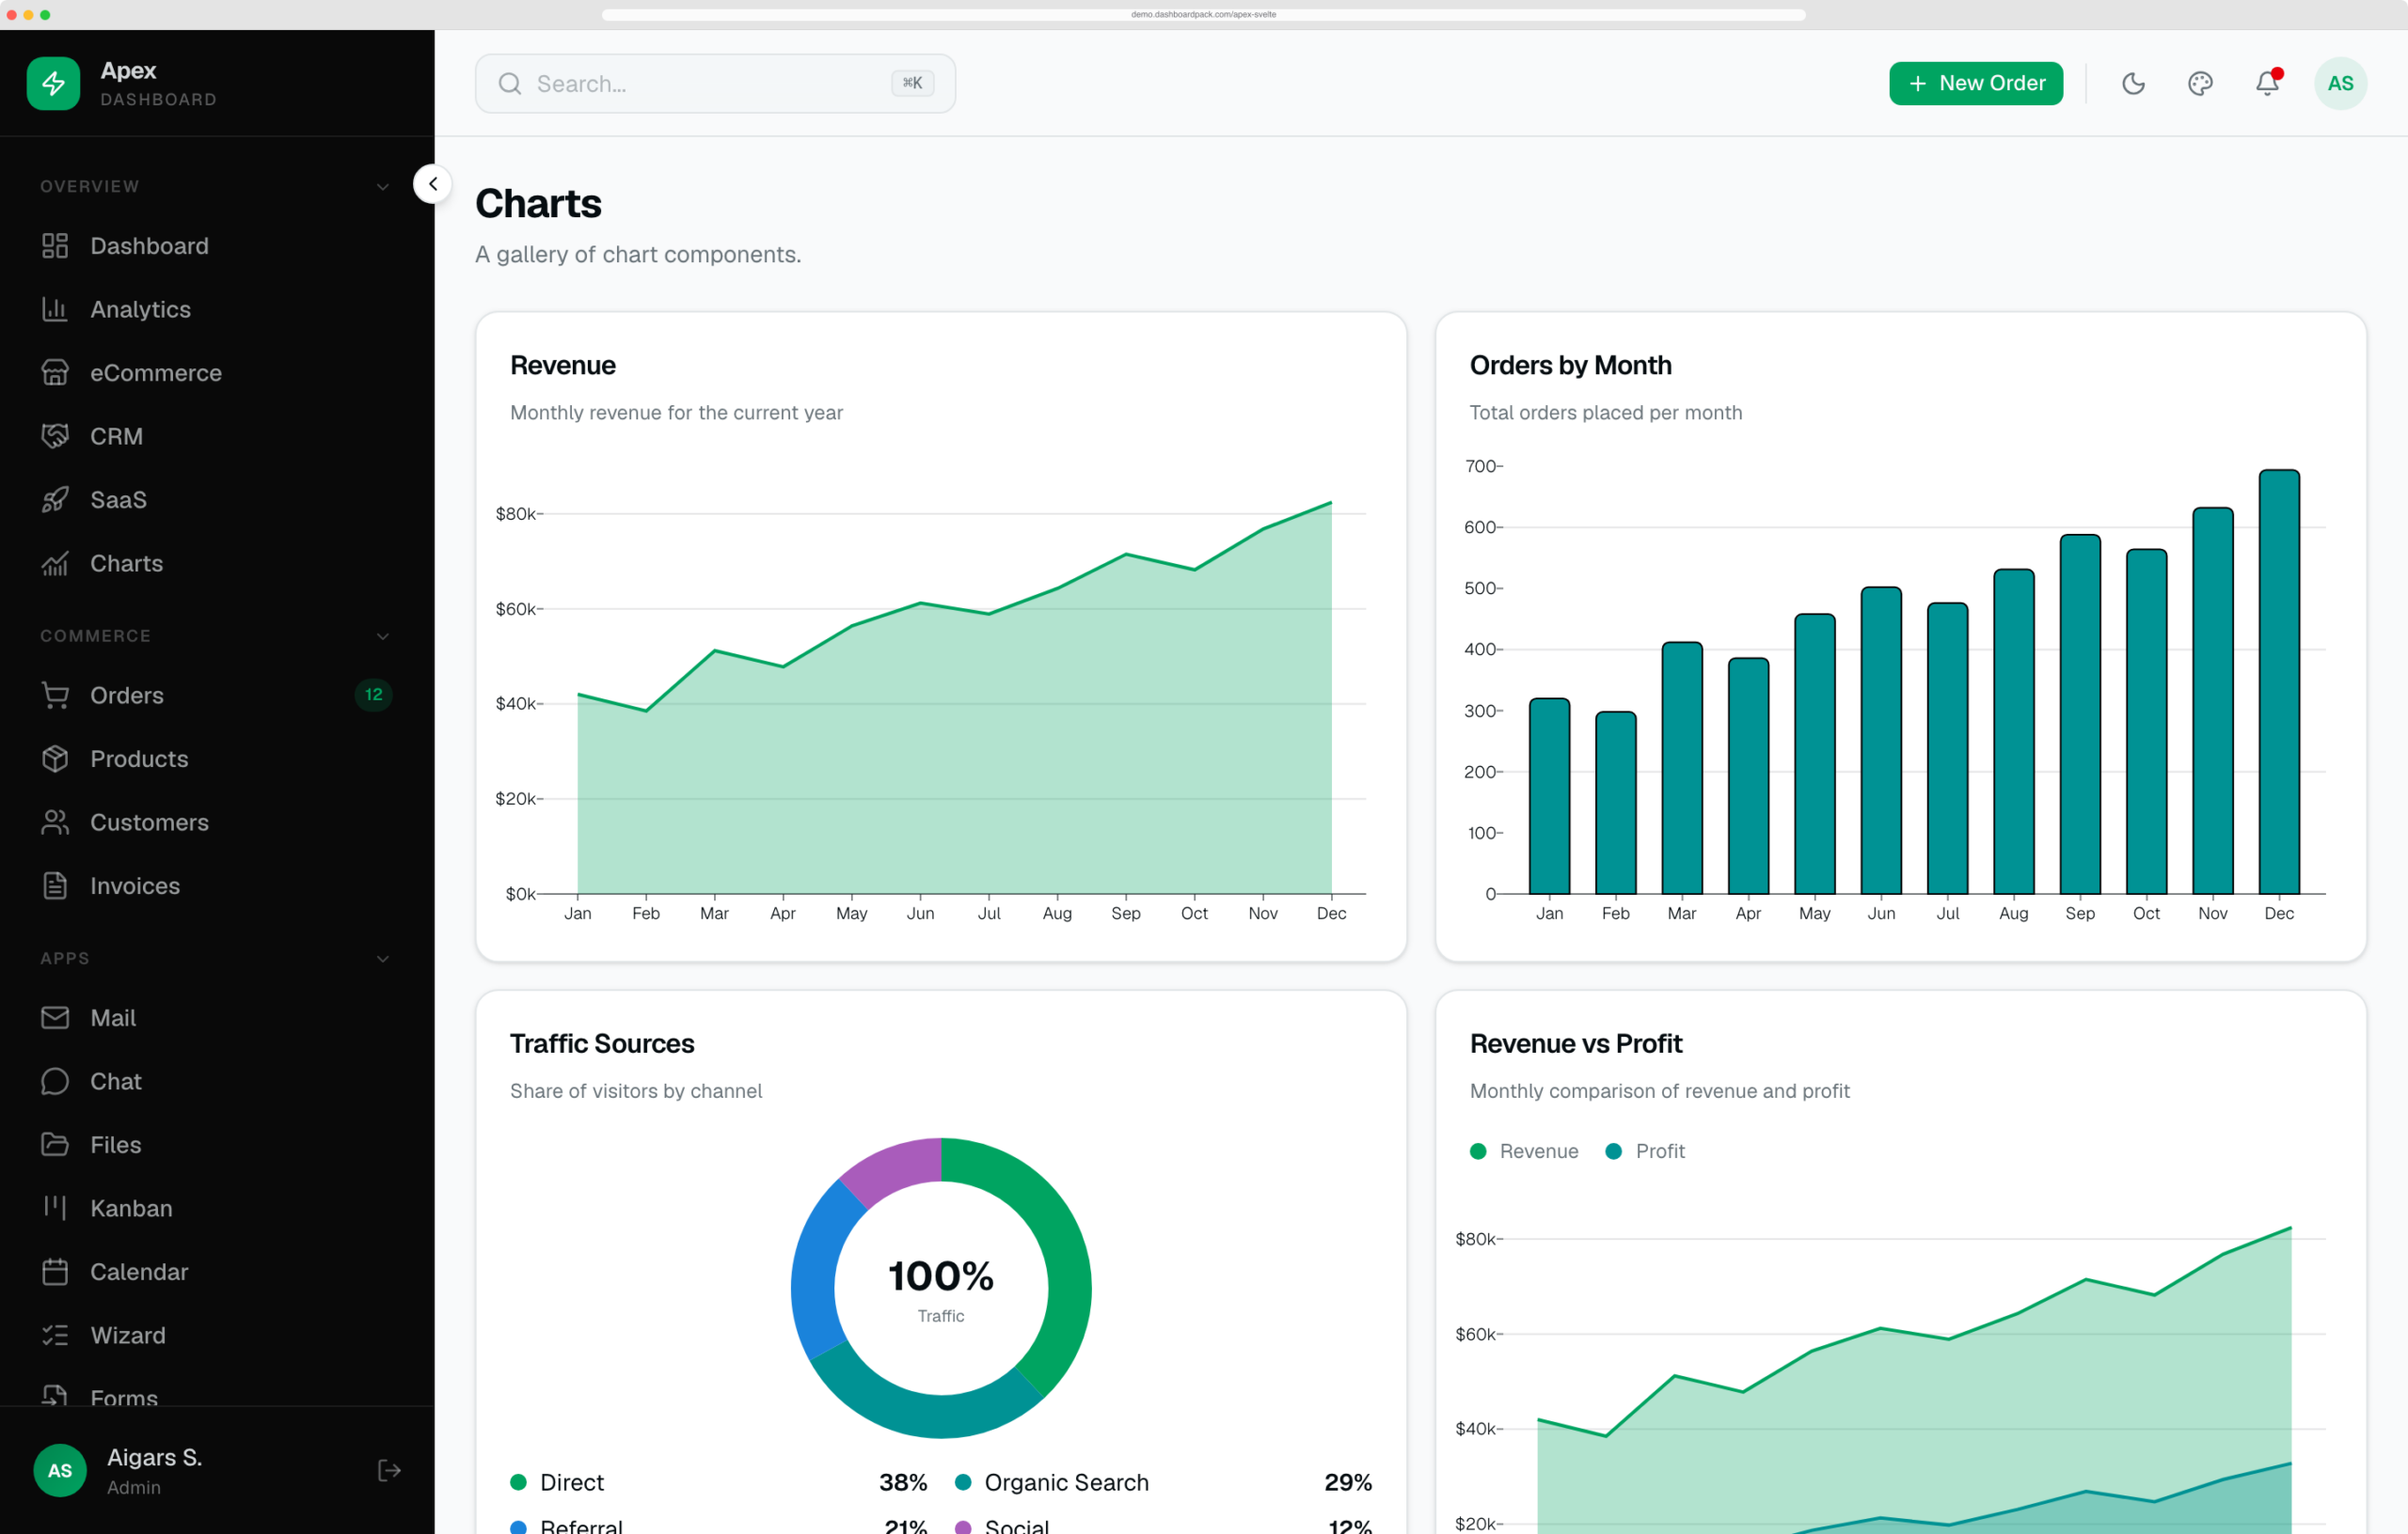Open the Kanban menu item
The image size is (2408, 1534).
216,1208
